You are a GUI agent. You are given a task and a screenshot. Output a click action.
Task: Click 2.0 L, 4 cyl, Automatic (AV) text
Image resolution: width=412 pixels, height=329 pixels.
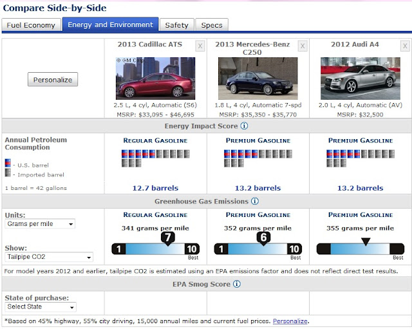tap(360, 105)
